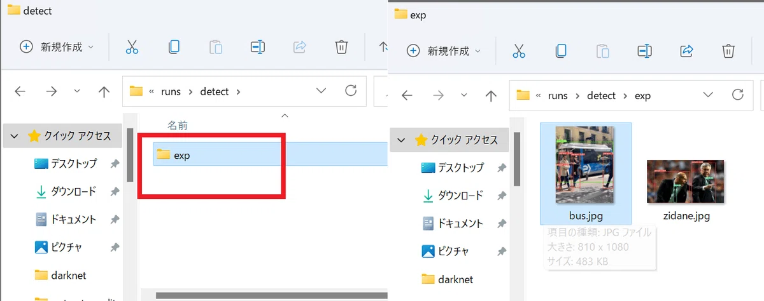
Task: Select ドキュメント in detect window sidebar
Action: (65, 220)
